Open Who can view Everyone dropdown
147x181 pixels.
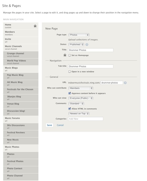[x=81, y=98]
